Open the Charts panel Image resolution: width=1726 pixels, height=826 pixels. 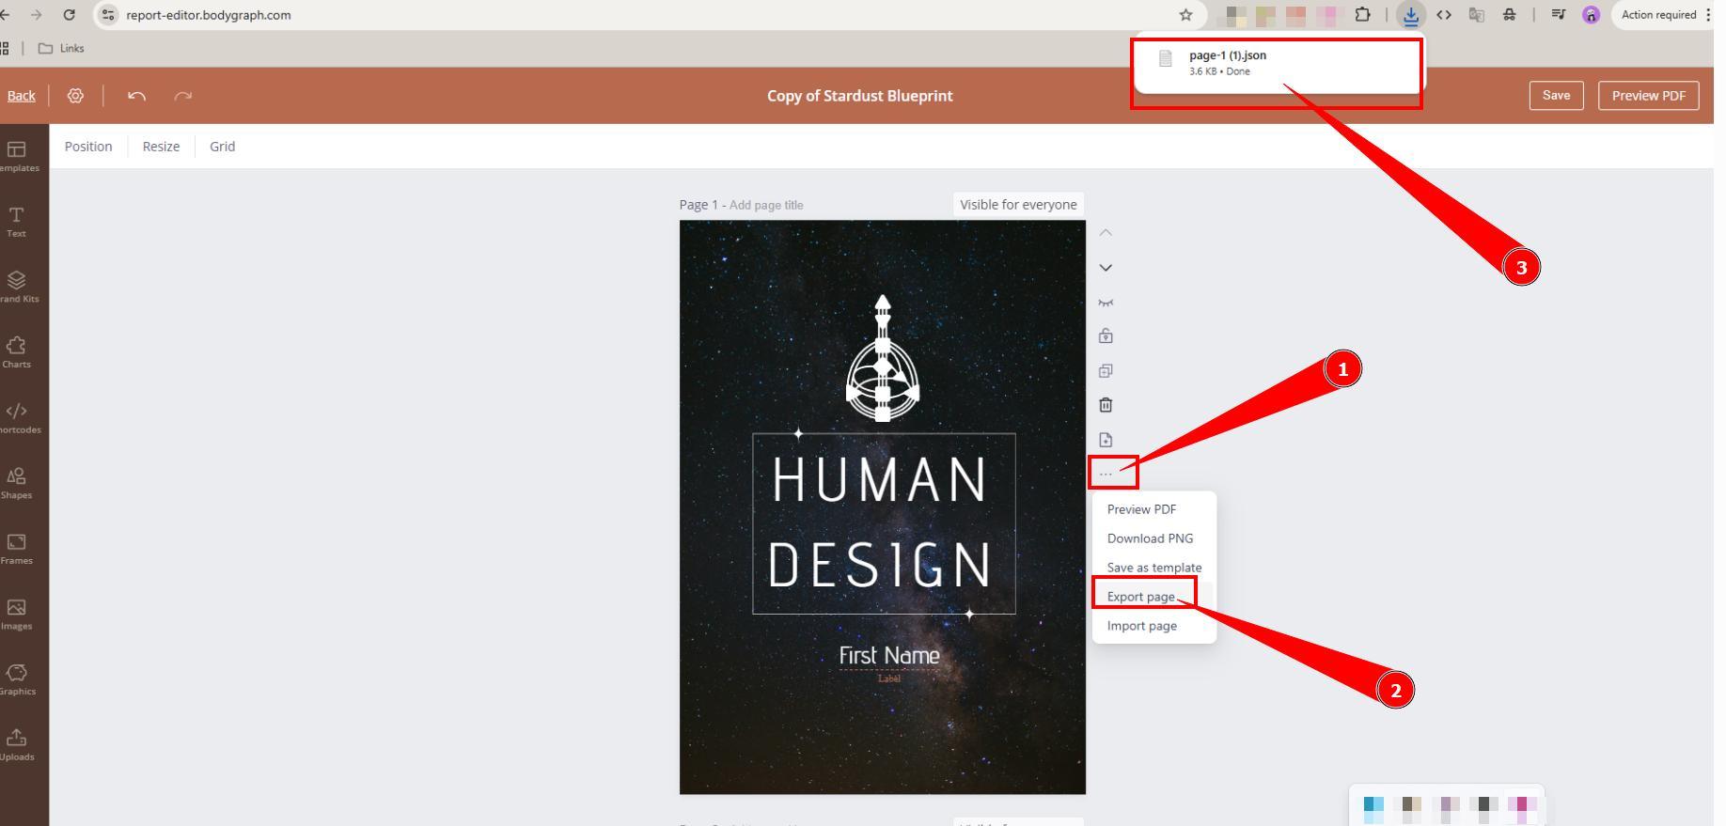(x=16, y=352)
